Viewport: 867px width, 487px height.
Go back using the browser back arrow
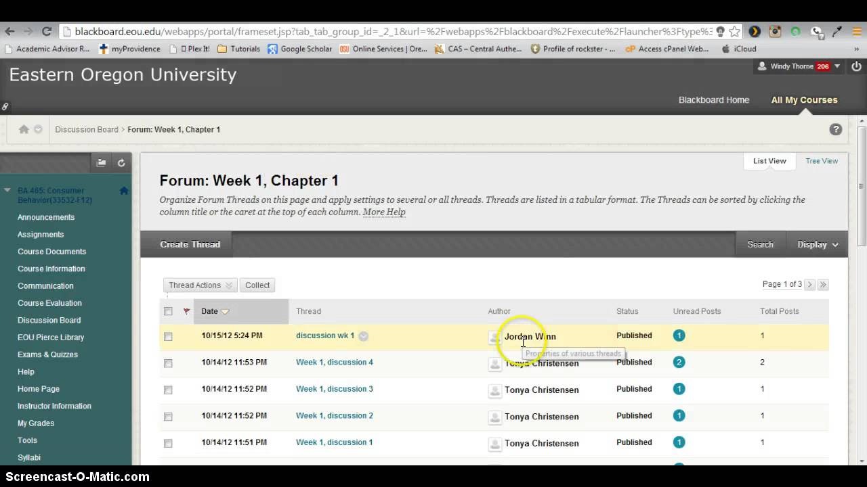[9, 31]
